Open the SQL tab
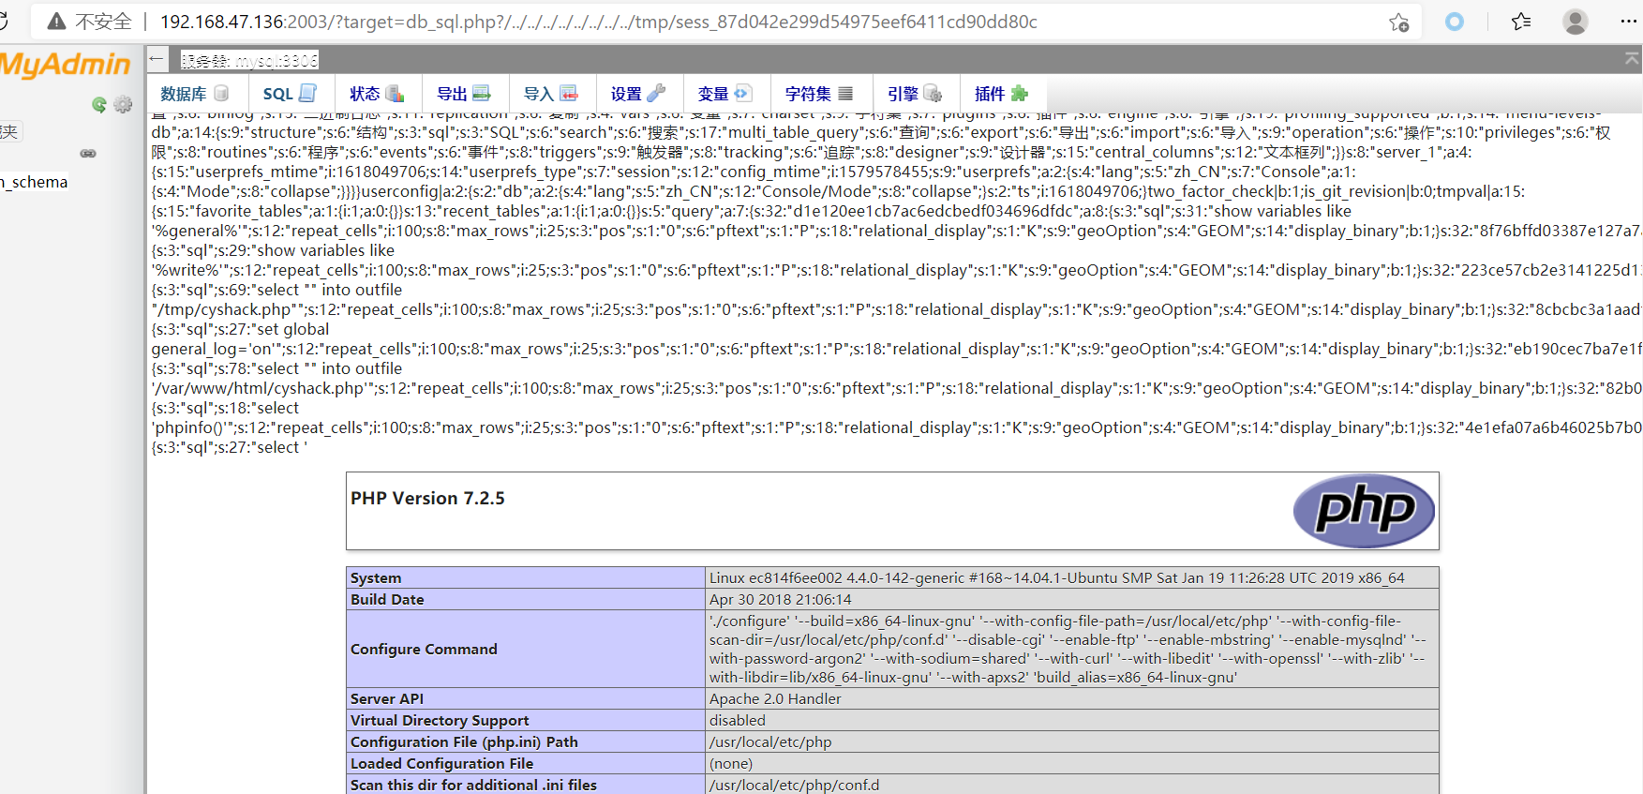Viewport: 1643px width, 794px height. click(x=291, y=94)
